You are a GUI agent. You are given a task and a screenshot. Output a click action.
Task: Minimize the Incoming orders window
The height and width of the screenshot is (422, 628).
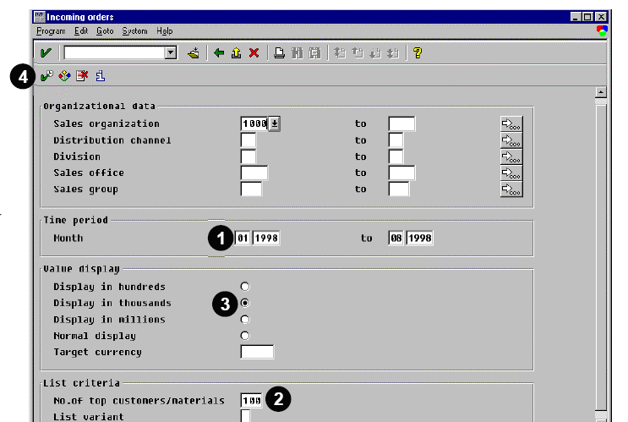[x=576, y=17]
